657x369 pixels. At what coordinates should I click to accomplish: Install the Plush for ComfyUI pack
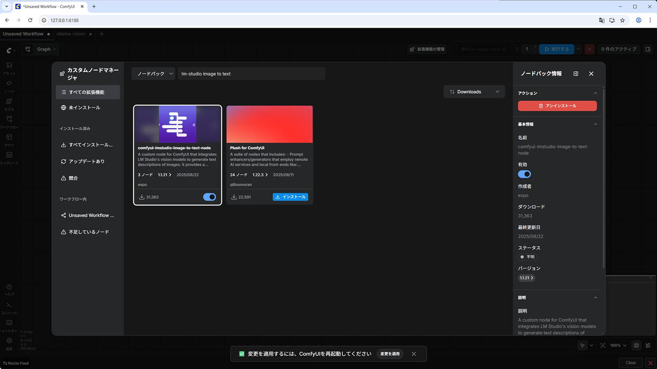(x=291, y=197)
